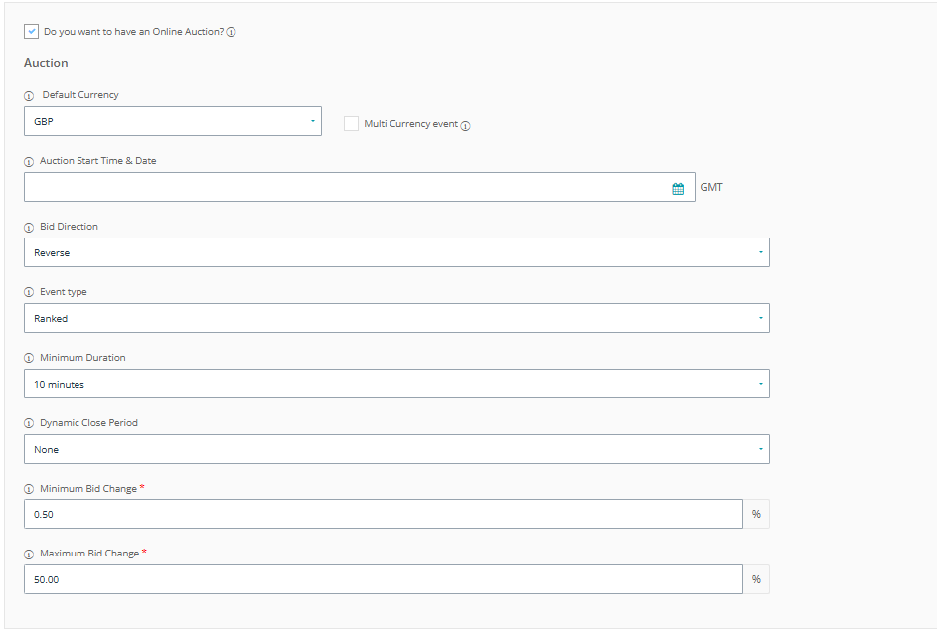Click info icon after Multi Currency event
Image resolution: width=937 pixels, height=635 pixels.
[x=465, y=125]
